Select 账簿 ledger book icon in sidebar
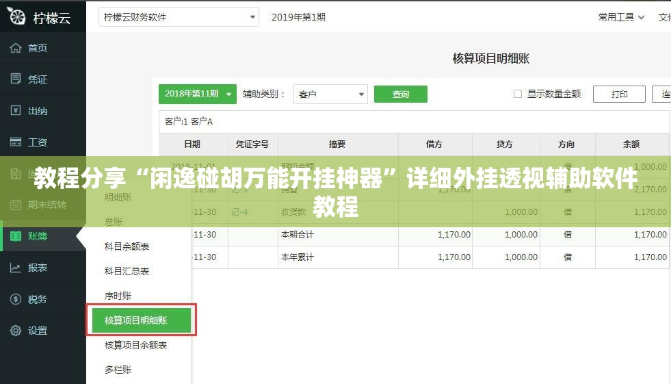The width and height of the screenshot is (671, 384). tap(16, 236)
